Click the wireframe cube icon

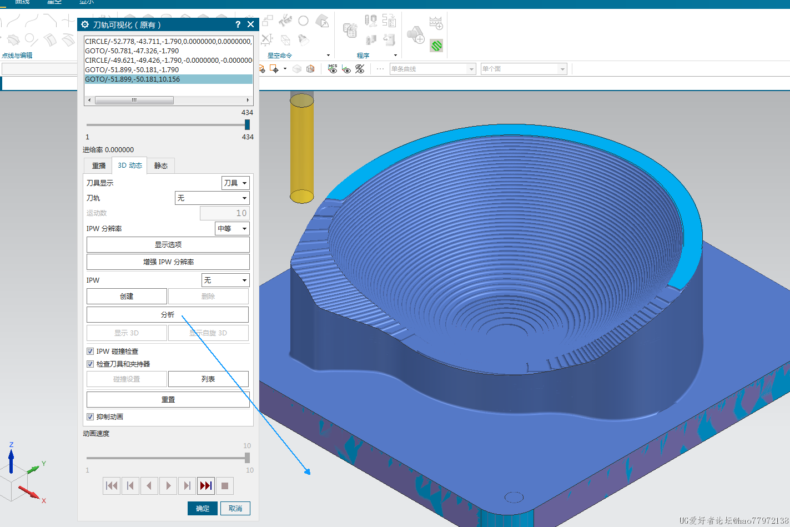coord(297,69)
